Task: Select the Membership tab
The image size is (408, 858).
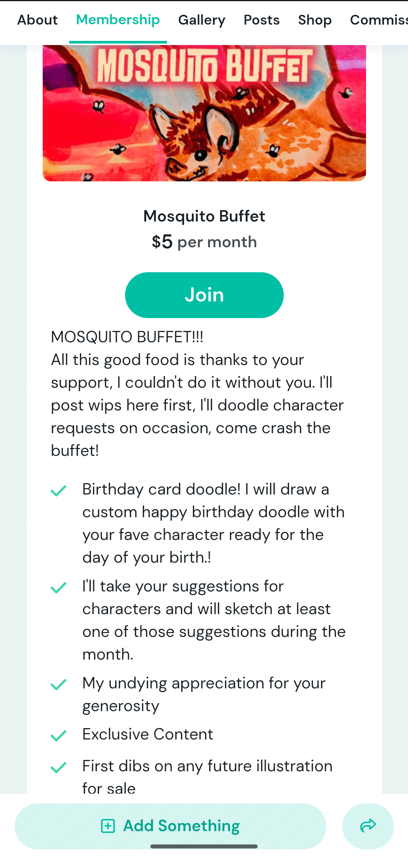Action: click(x=118, y=20)
